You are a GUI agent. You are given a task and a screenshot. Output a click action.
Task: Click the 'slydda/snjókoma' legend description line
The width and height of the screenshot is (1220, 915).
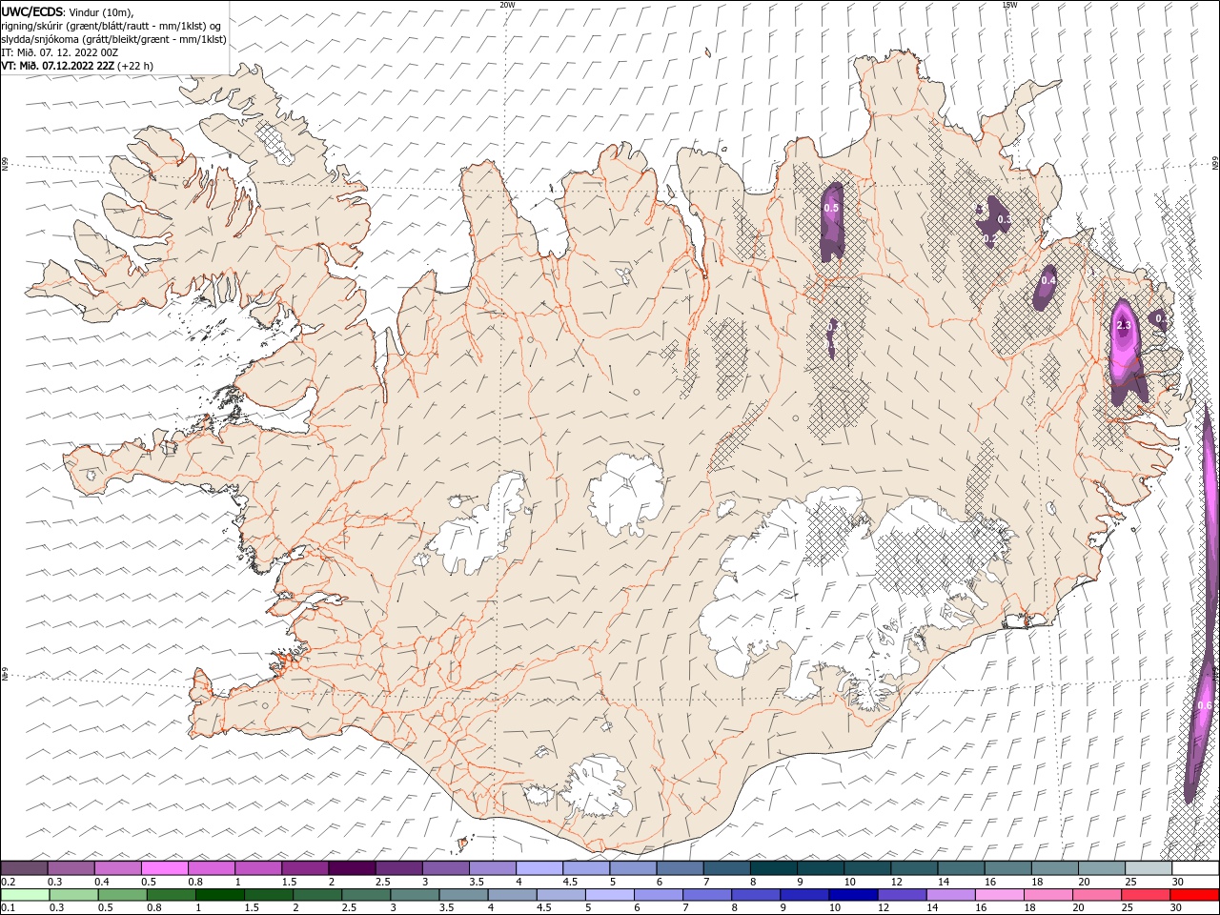[113, 39]
